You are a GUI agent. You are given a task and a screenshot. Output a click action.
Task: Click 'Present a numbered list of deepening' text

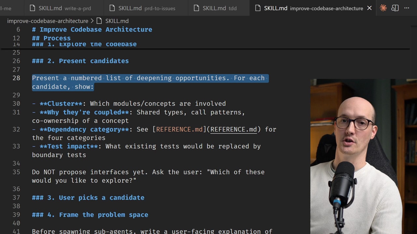click(102, 78)
